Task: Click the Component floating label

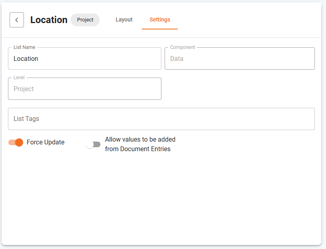Action: coord(183,47)
